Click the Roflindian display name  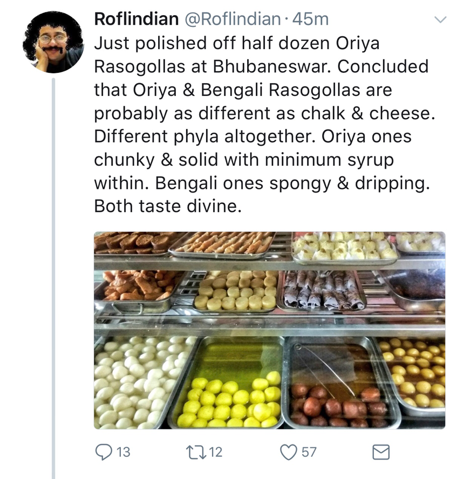136,19
